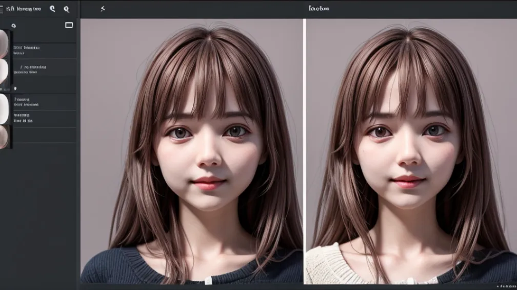This screenshot has width=517, height=290.
Task: Click the small ring icon atop the sidebar
Action: [13, 26]
